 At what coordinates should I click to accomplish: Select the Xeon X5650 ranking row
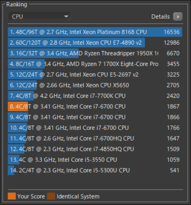pos(95,85)
